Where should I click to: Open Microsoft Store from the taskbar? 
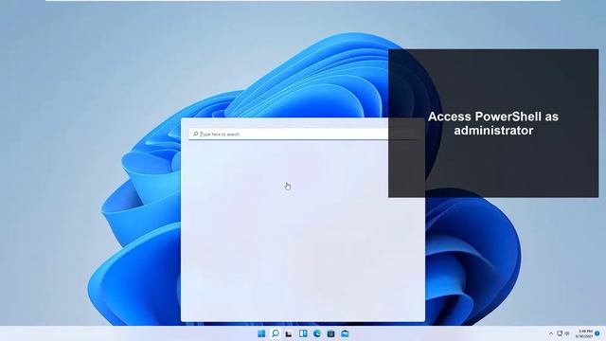(330, 333)
